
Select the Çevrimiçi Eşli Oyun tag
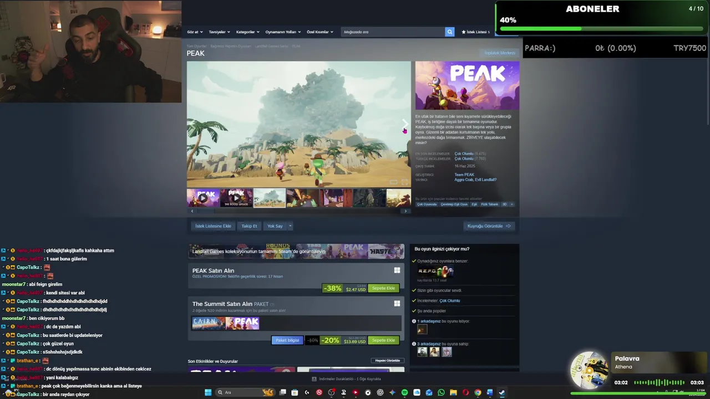point(454,204)
